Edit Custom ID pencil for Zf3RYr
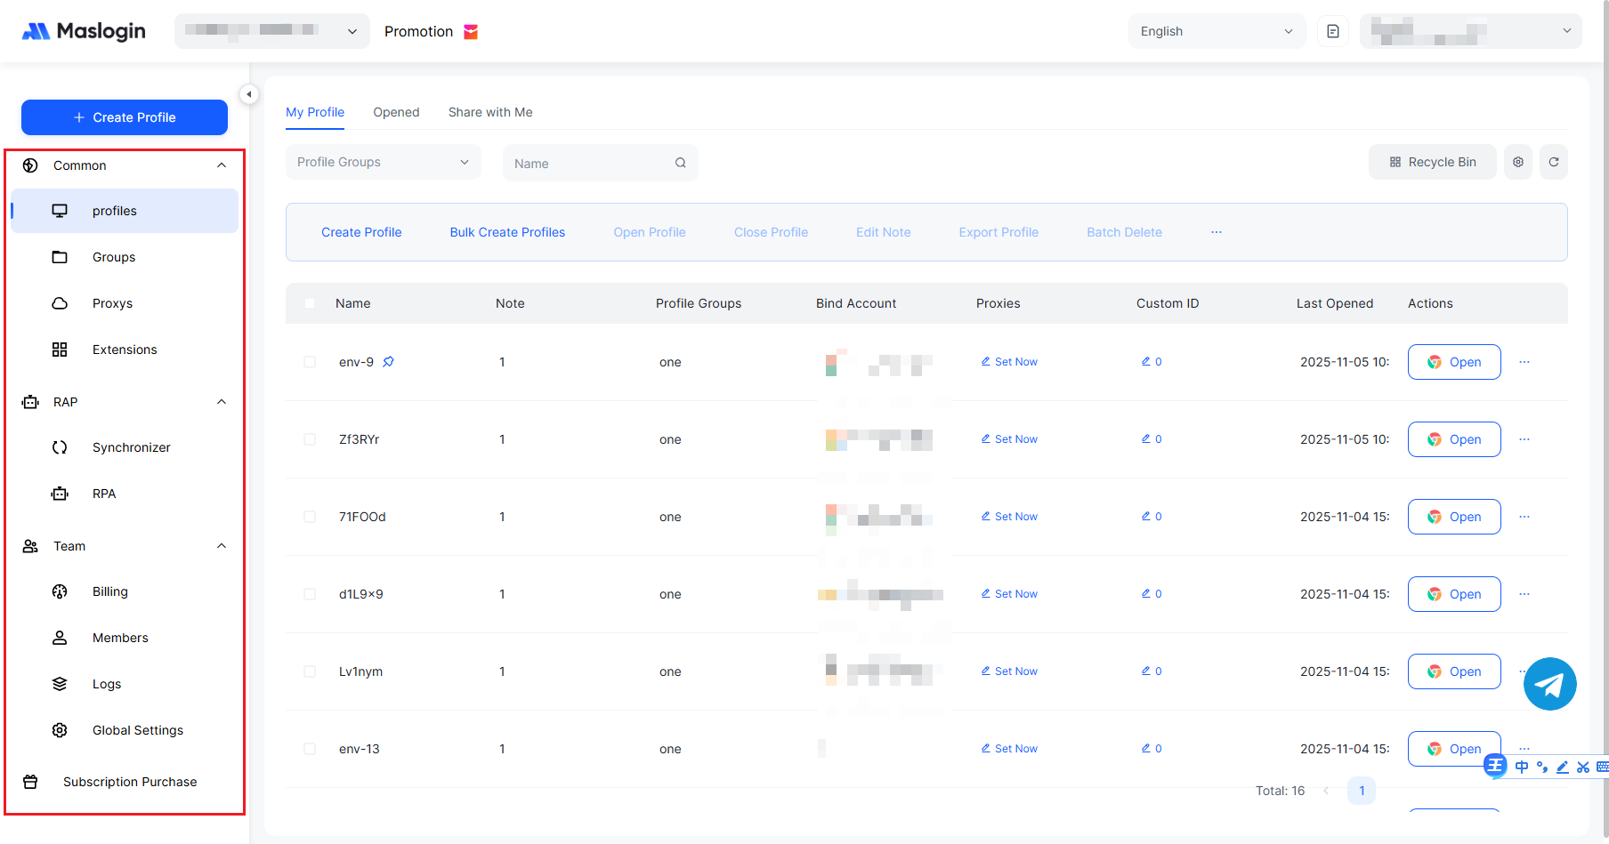Image resolution: width=1609 pixels, height=844 pixels. [1146, 439]
